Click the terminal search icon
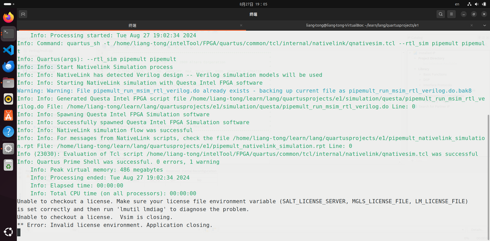Viewport: 490px width, 241px height. (x=441, y=14)
